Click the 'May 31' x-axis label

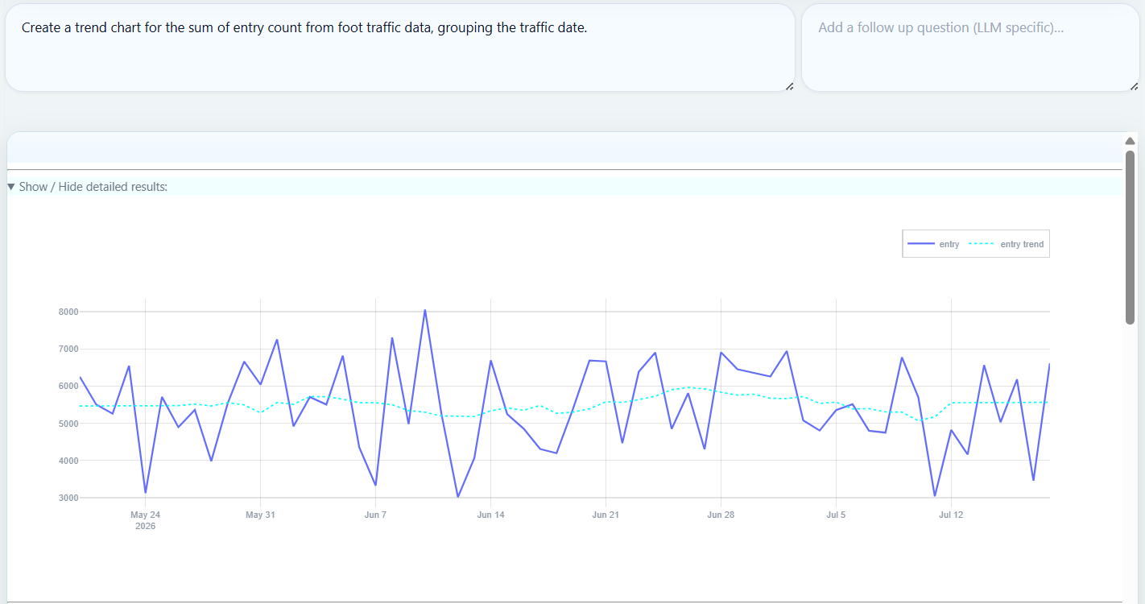260,515
